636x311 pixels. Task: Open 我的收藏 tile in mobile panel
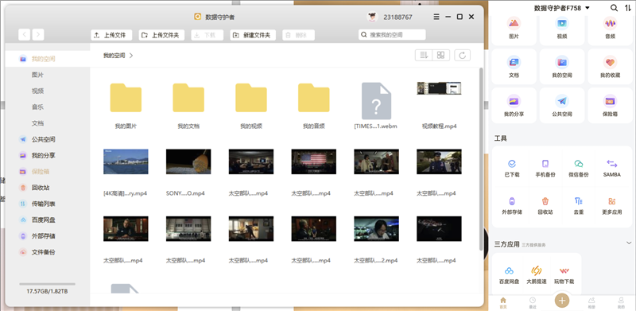pyautogui.click(x=610, y=67)
